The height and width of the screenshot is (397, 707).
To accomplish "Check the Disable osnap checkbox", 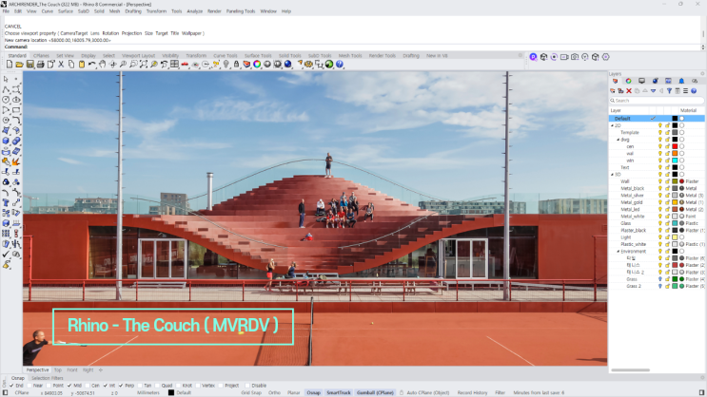I will point(247,386).
